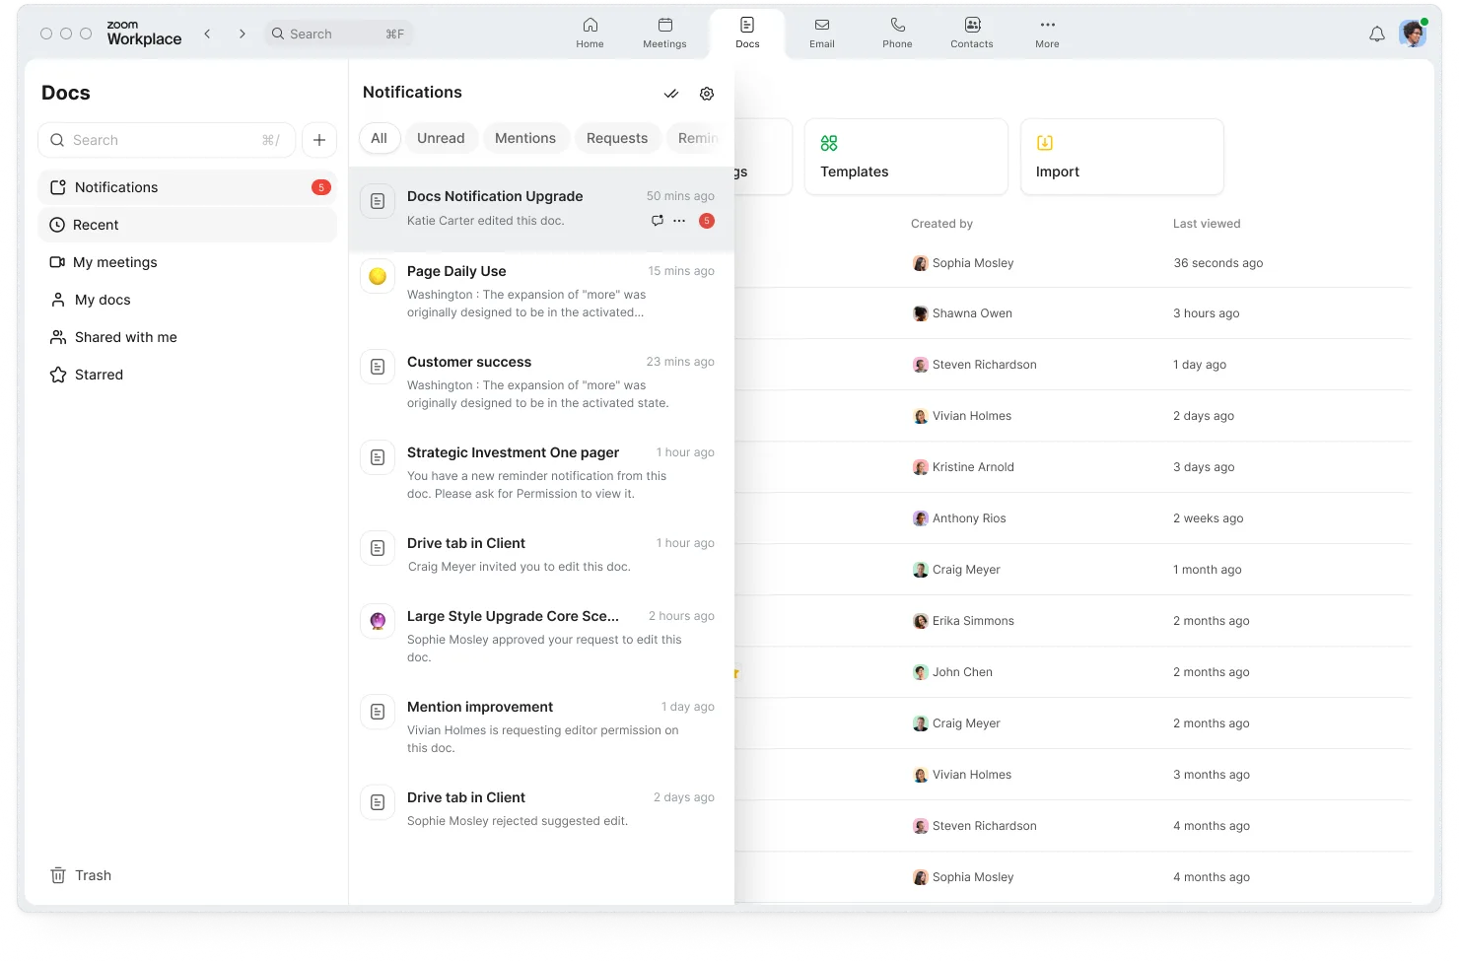Open the notification settings gear icon
1459x961 pixels.
tap(707, 94)
